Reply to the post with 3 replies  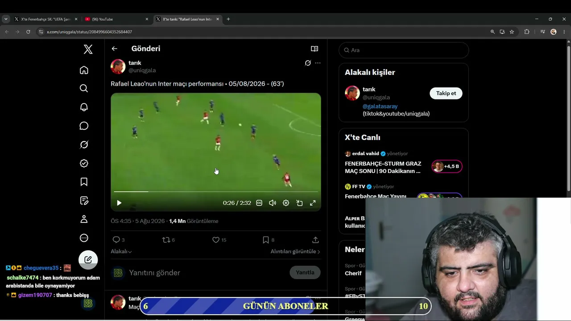[x=119, y=240]
